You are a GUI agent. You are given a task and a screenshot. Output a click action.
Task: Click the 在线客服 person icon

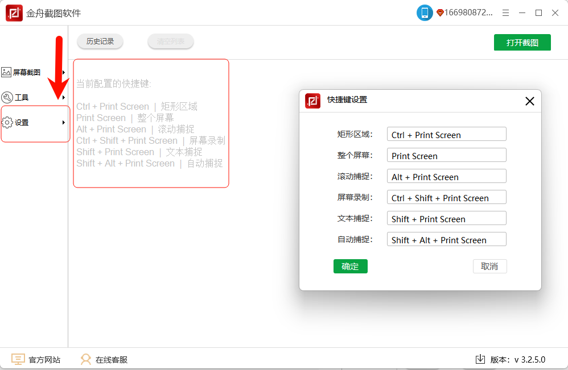point(86,359)
